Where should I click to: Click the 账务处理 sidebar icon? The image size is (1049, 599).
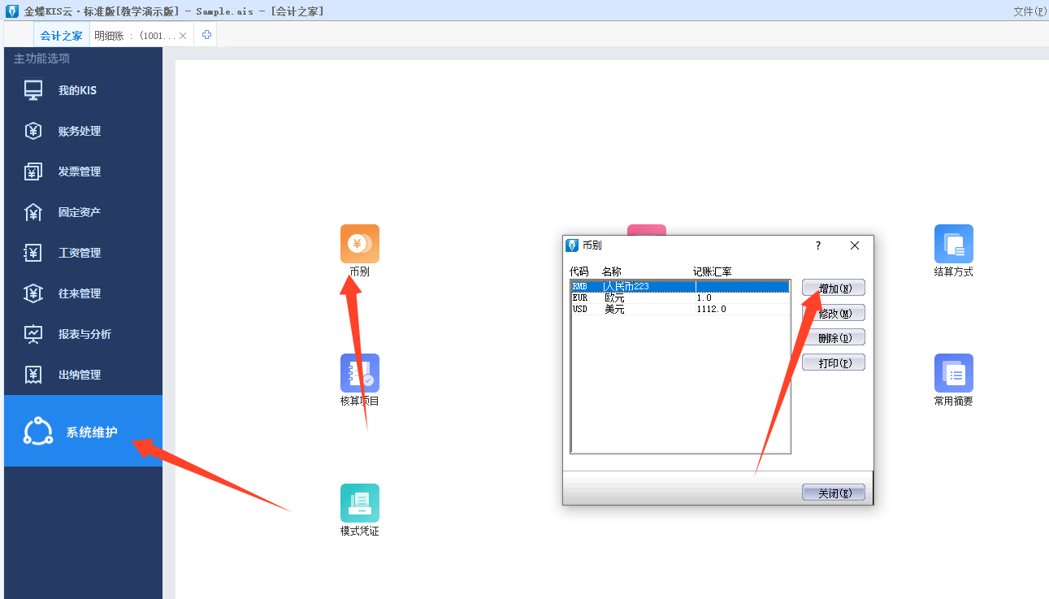[x=33, y=131]
